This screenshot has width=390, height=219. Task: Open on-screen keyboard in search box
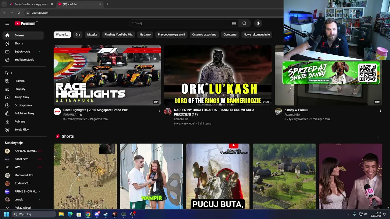(x=234, y=23)
